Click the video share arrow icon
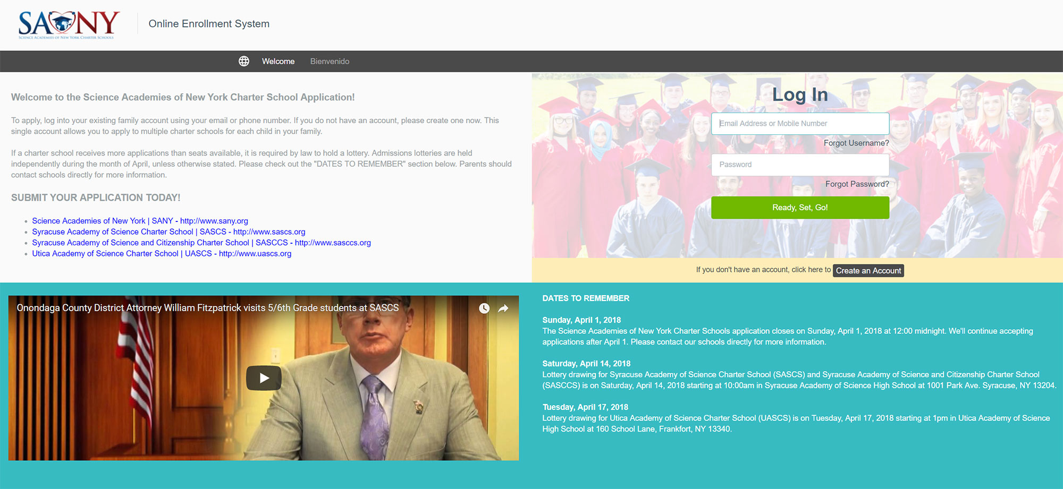The width and height of the screenshot is (1063, 489). [x=503, y=308]
